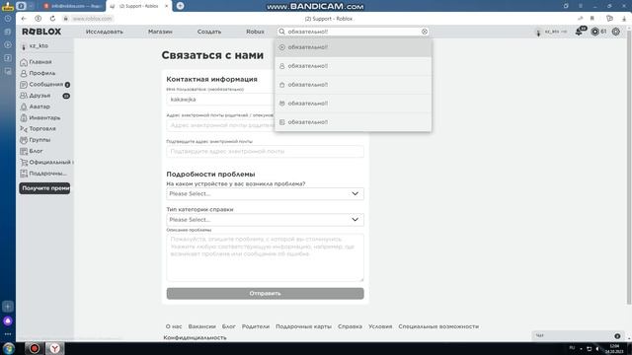This screenshot has height=355, width=632.
Task: Focus the confirm email address field
Action: pyautogui.click(x=265, y=151)
